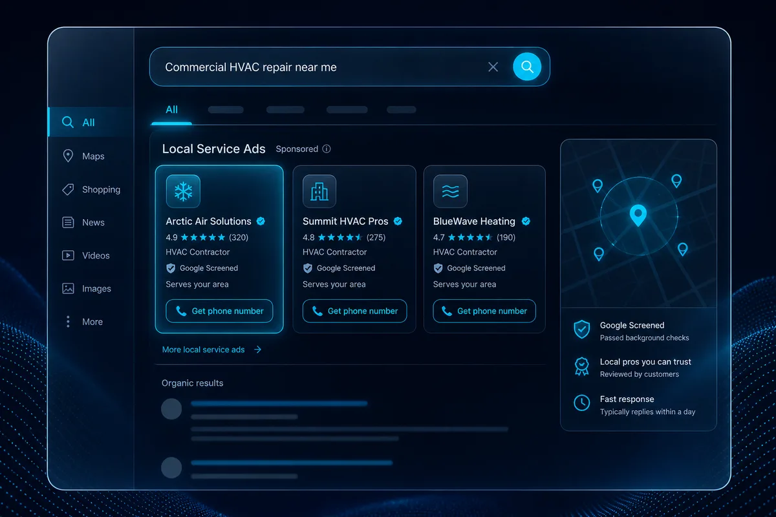Click Arctic Air Solutions verified badge

pyautogui.click(x=261, y=221)
